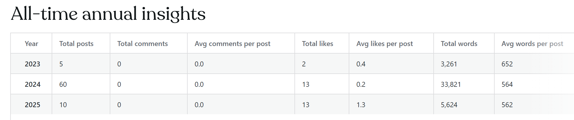Click the "All-time annual insights" heading
574x120 pixels.
108,14
